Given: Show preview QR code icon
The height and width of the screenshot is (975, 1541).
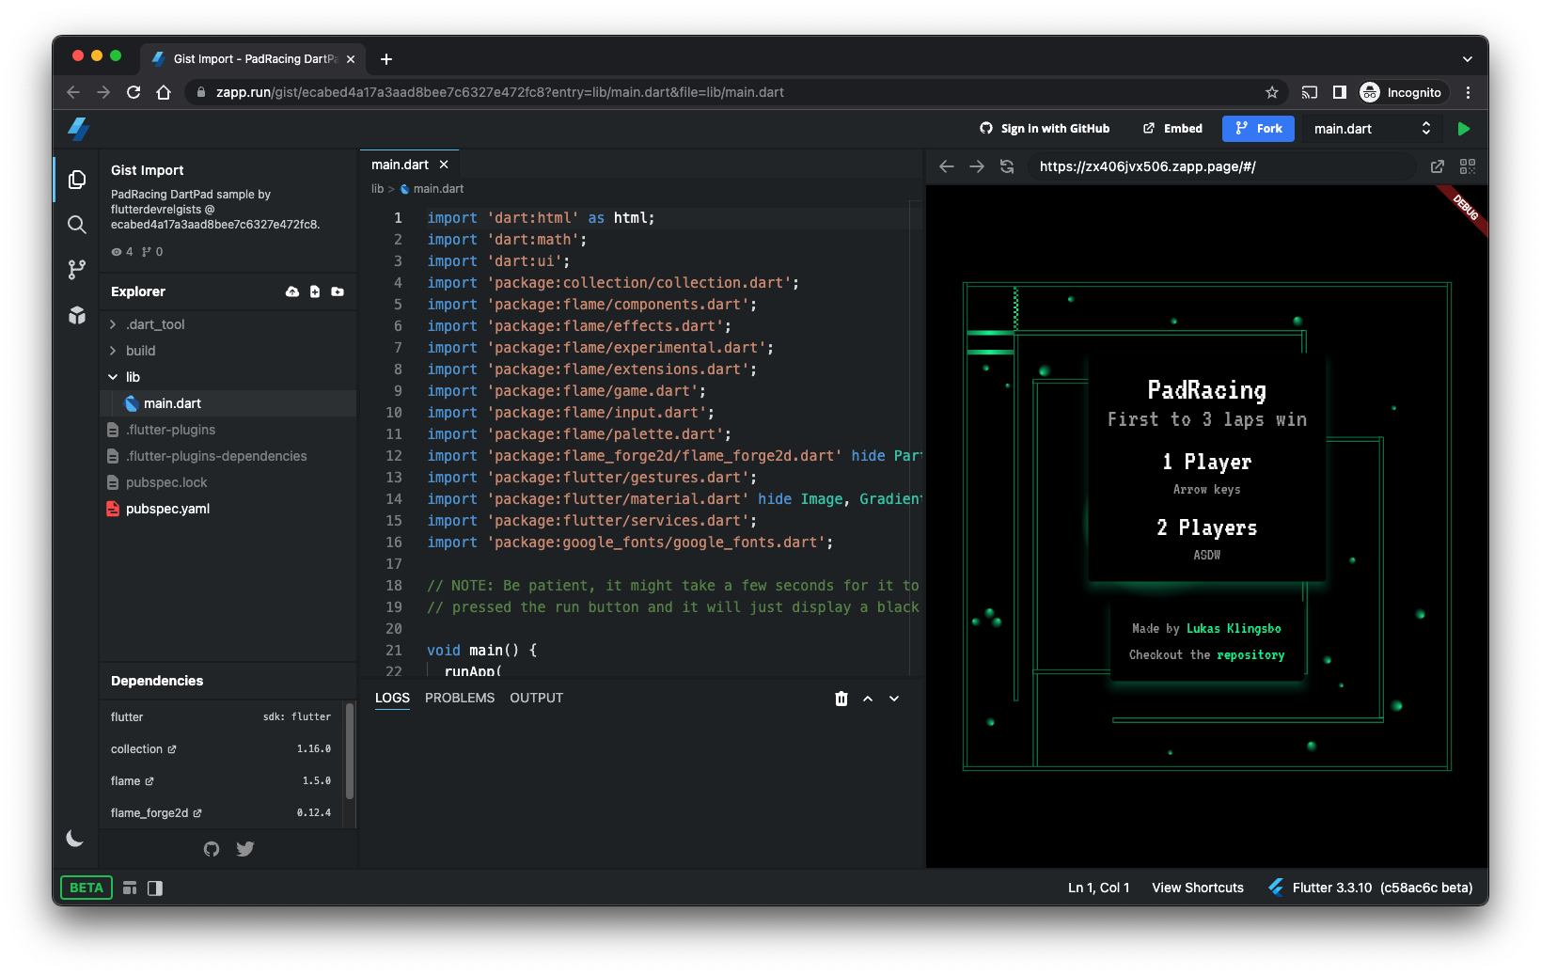Looking at the screenshot, I should coord(1468,166).
